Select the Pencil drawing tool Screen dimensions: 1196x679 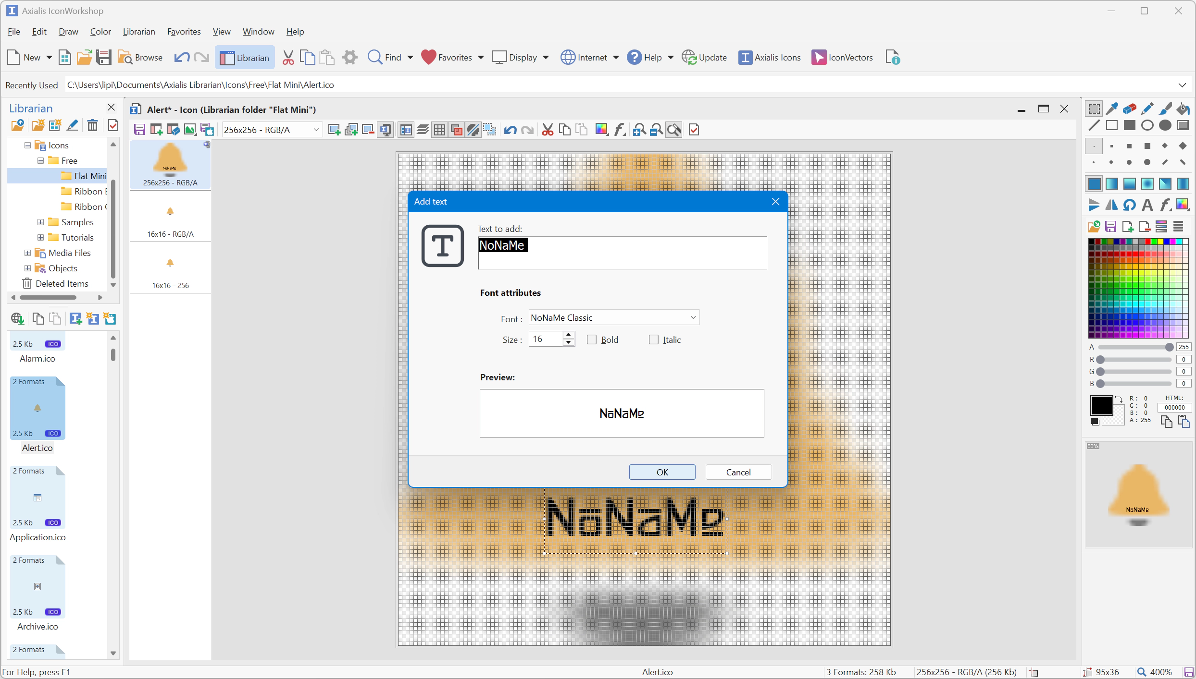[x=1147, y=109]
